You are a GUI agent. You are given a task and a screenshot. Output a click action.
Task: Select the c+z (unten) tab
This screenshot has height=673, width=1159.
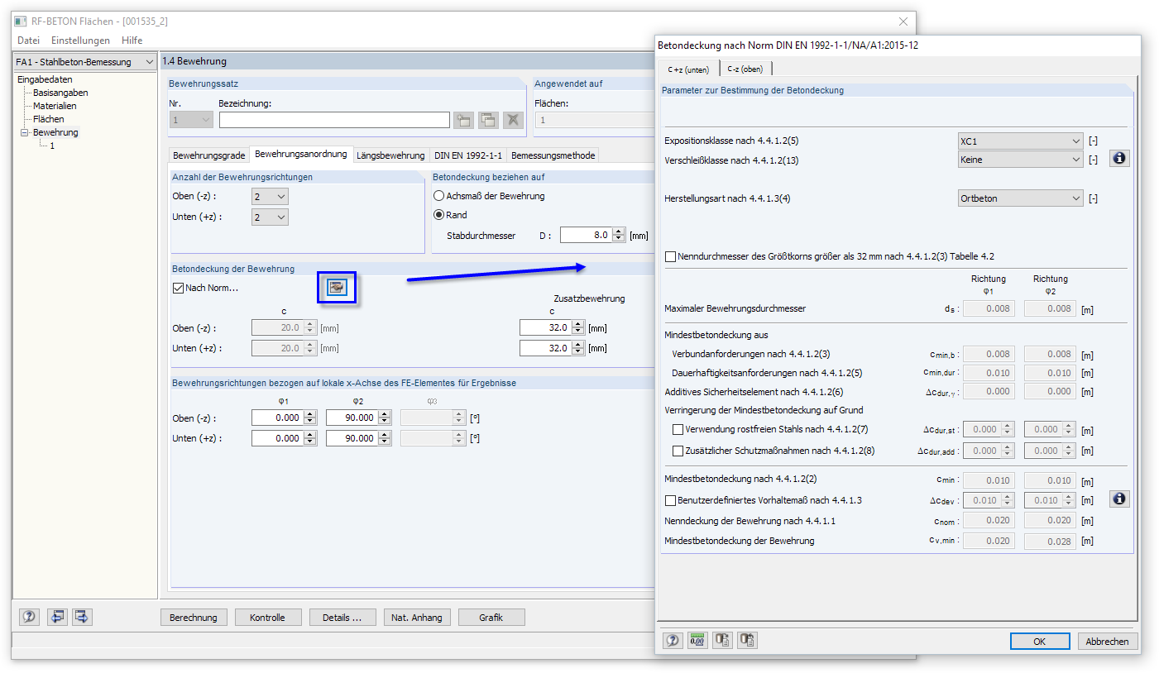click(688, 69)
